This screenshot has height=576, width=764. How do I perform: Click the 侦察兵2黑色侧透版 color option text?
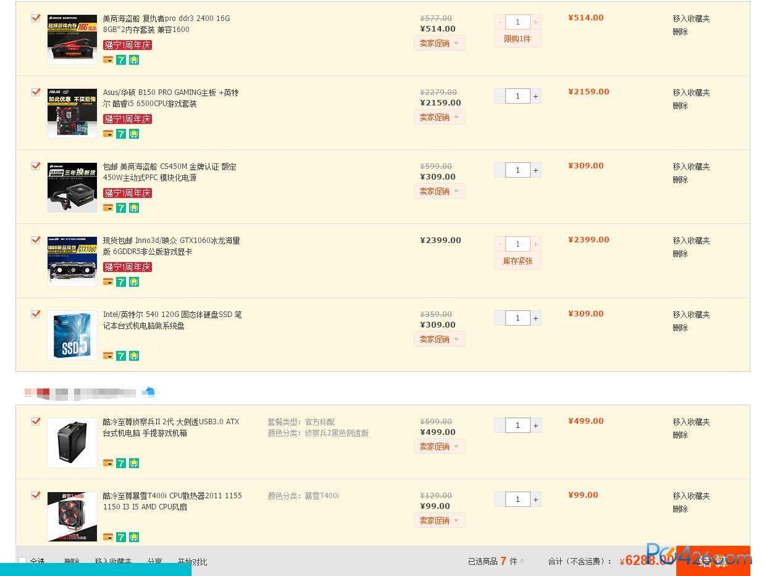337,433
